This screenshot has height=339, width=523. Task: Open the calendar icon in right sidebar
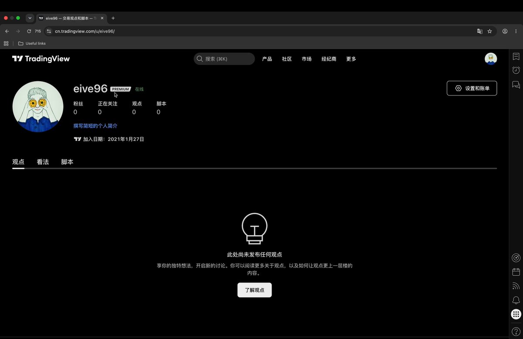pos(516,272)
